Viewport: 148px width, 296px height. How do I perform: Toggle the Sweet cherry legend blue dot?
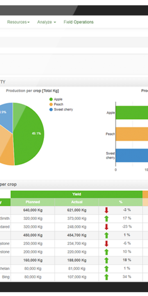[x=51, y=109]
